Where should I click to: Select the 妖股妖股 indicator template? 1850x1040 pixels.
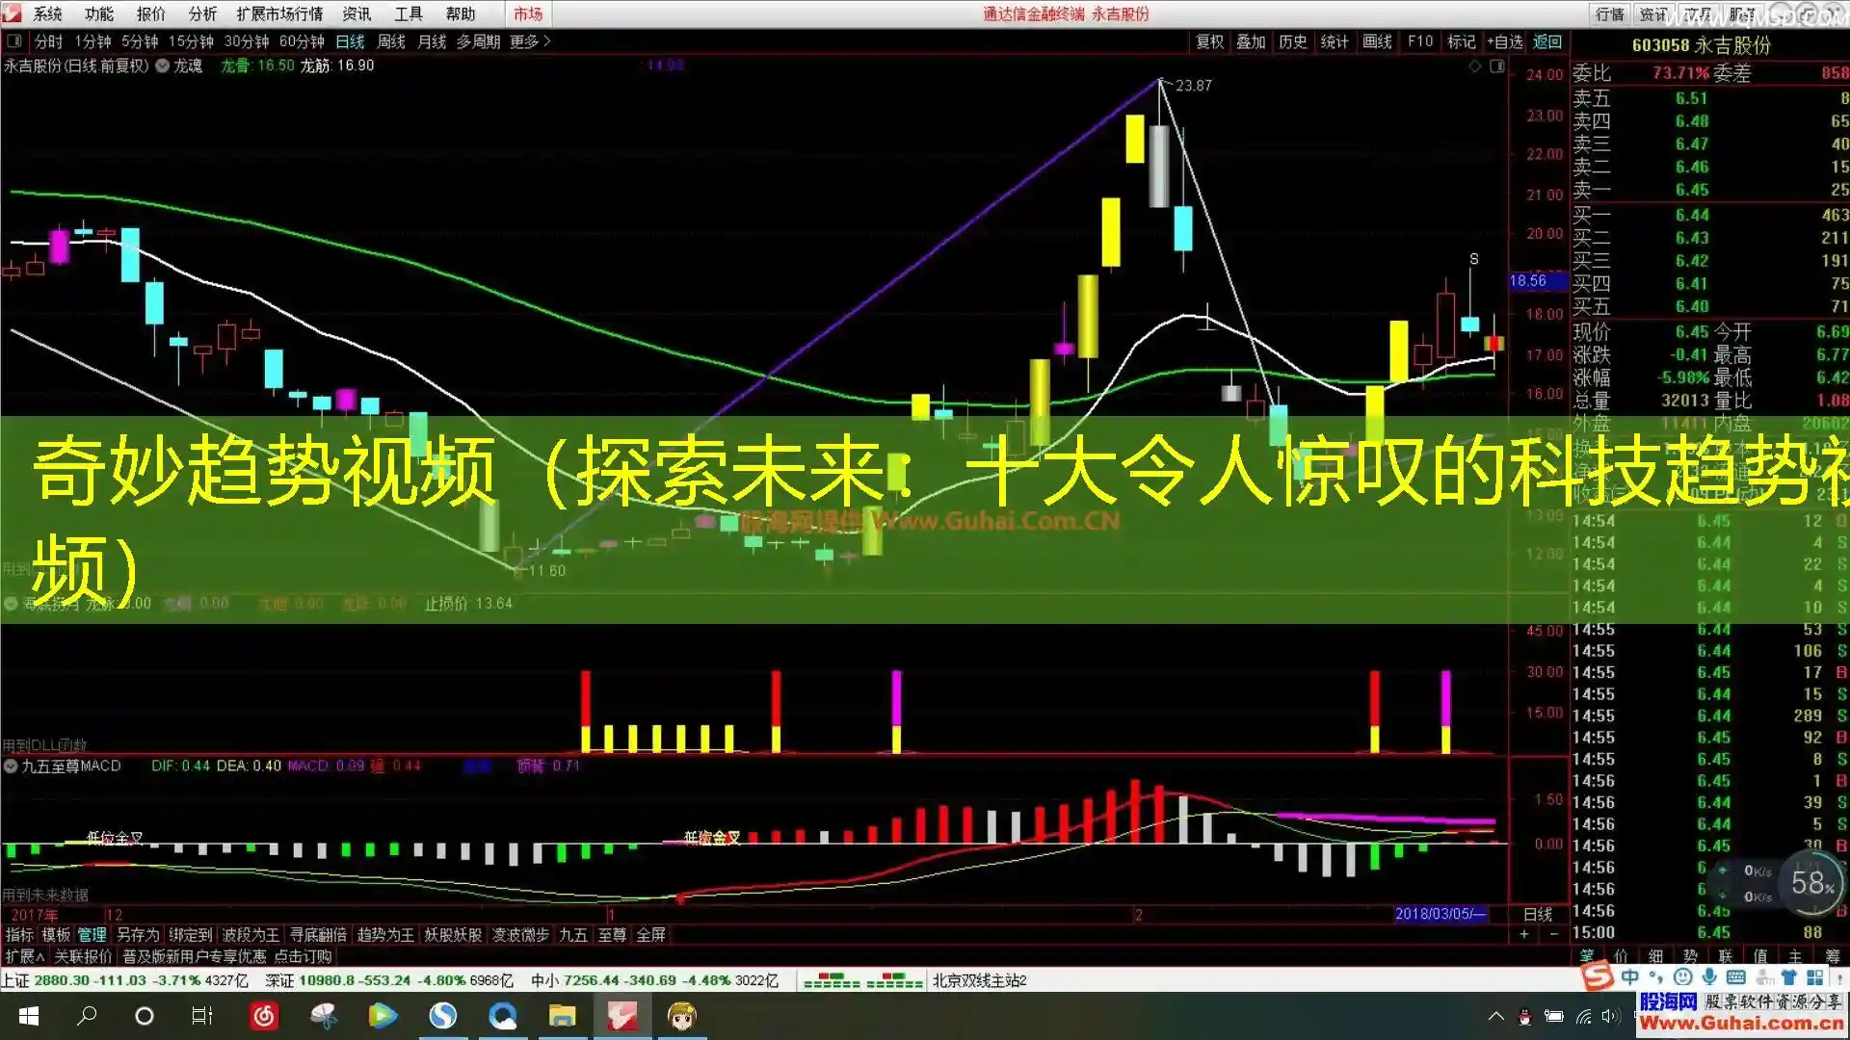pyautogui.click(x=453, y=935)
